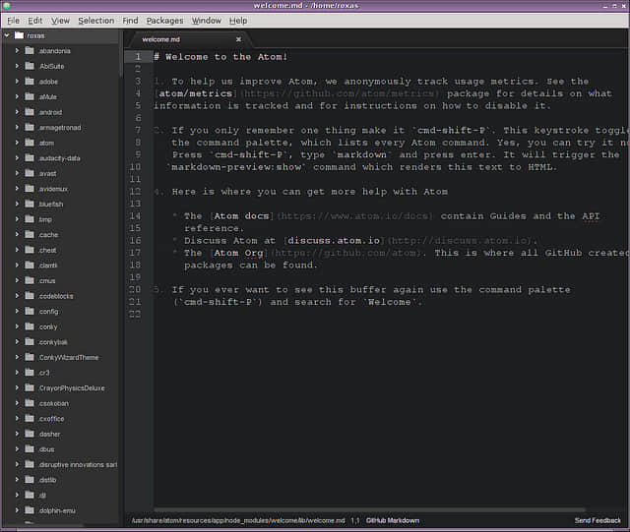This screenshot has width=630, height=532.
Task: Expand the .dasher folder arrow
Action: click(17, 434)
